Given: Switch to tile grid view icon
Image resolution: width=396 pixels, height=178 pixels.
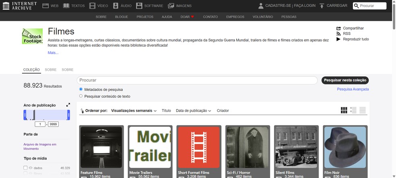Looking at the screenshot, I should coord(344,110).
